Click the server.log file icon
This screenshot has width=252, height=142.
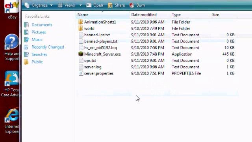point(81,67)
